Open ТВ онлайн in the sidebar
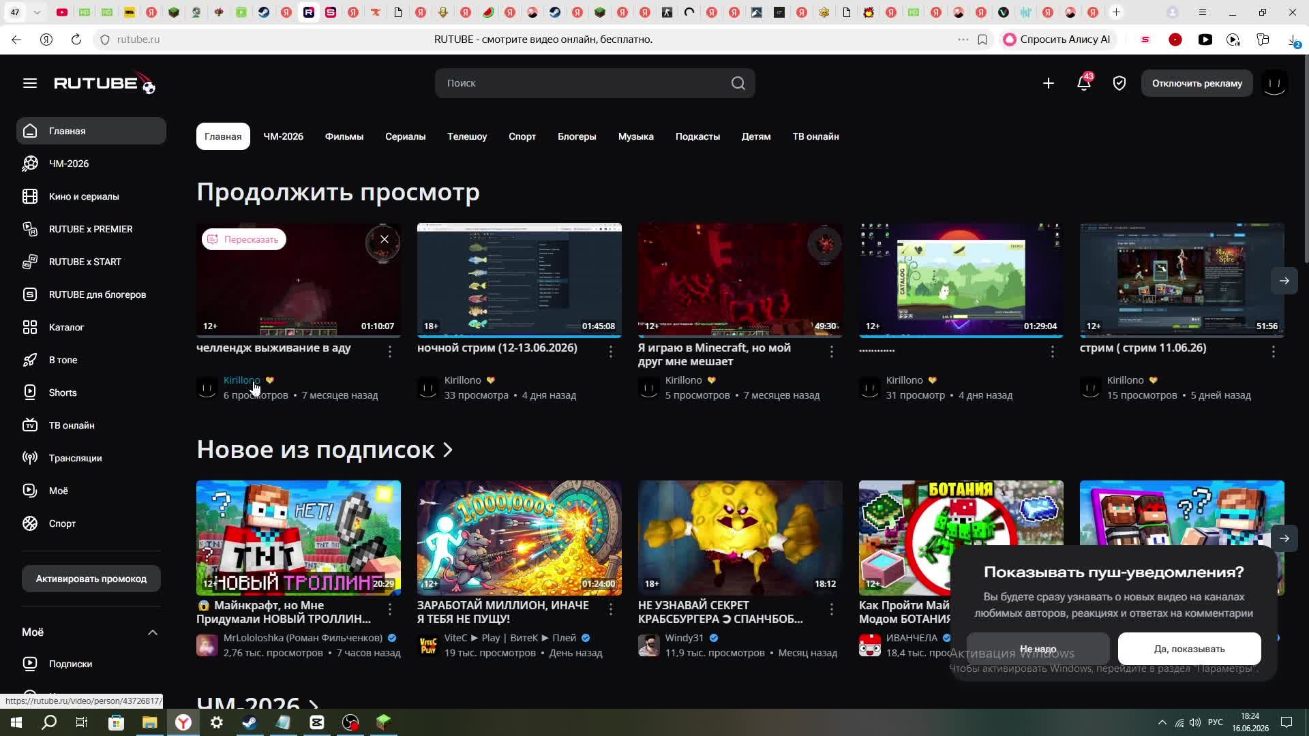 tap(91, 425)
